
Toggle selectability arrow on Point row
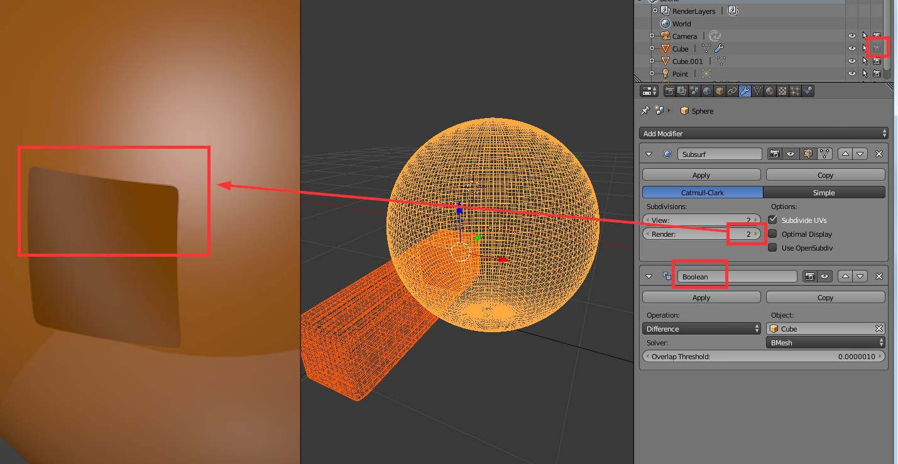pyautogui.click(x=865, y=73)
